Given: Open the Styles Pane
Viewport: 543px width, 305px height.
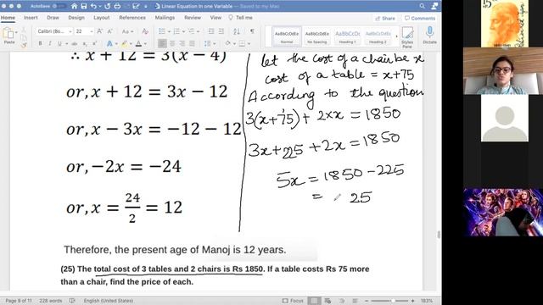Looking at the screenshot, I should (x=407, y=36).
